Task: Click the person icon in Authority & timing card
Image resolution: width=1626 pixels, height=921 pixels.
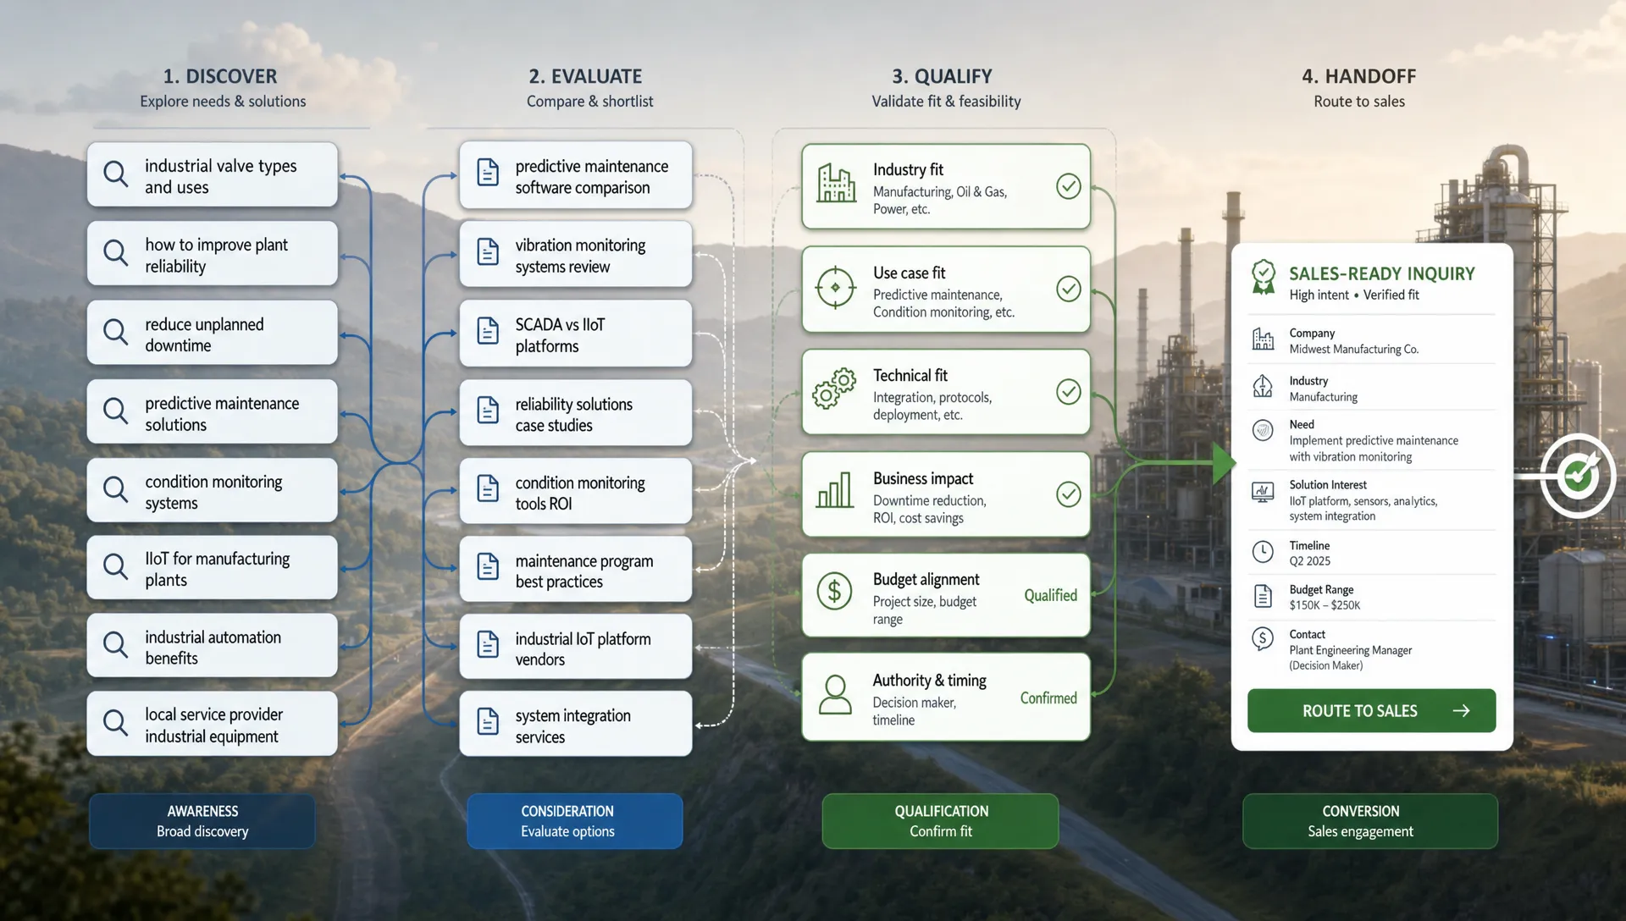Action: point(835,694)
